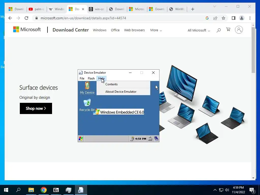Image resolution: width=260 pixels, height=195 pixels.
Task: Show hidden tray icons chevron
Action: pyautogui.click(x=215, y=190)
